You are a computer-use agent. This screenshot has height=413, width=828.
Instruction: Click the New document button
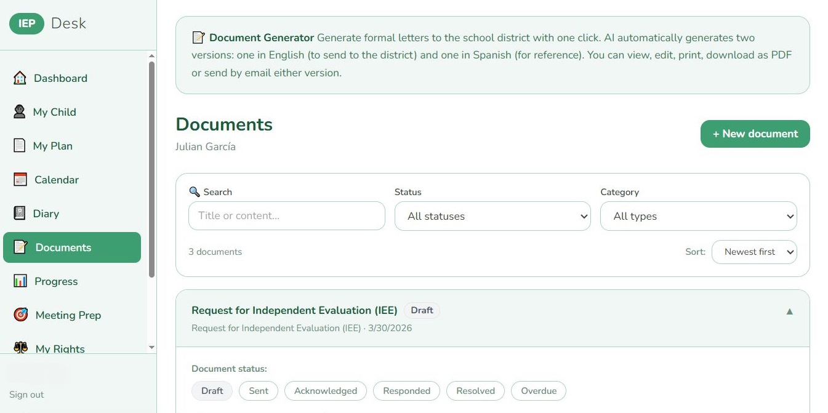755,134
